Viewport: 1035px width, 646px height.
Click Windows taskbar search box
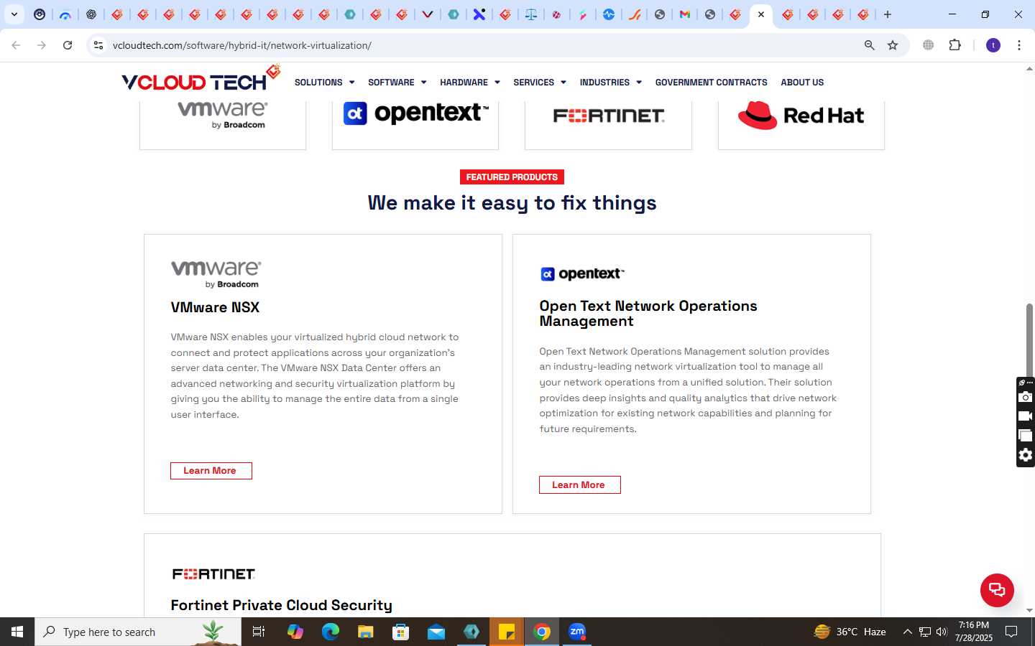(x=138, y=632)
